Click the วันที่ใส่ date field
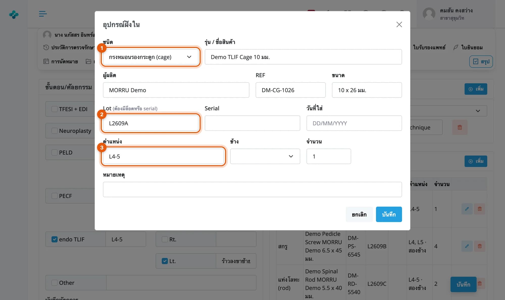 pyautogui.click(x=354, y=123)
